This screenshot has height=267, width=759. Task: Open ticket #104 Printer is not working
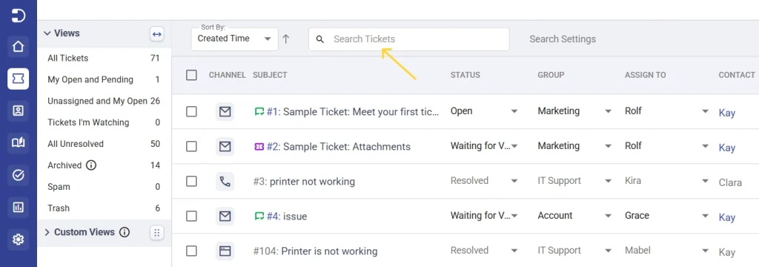coord(315,251)
